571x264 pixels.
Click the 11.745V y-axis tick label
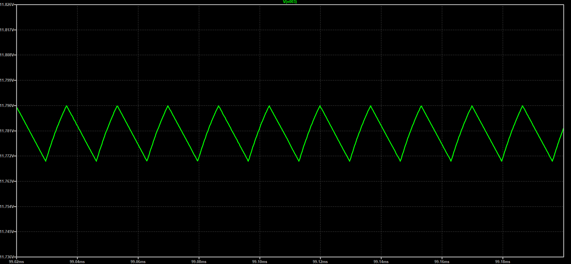7,232
